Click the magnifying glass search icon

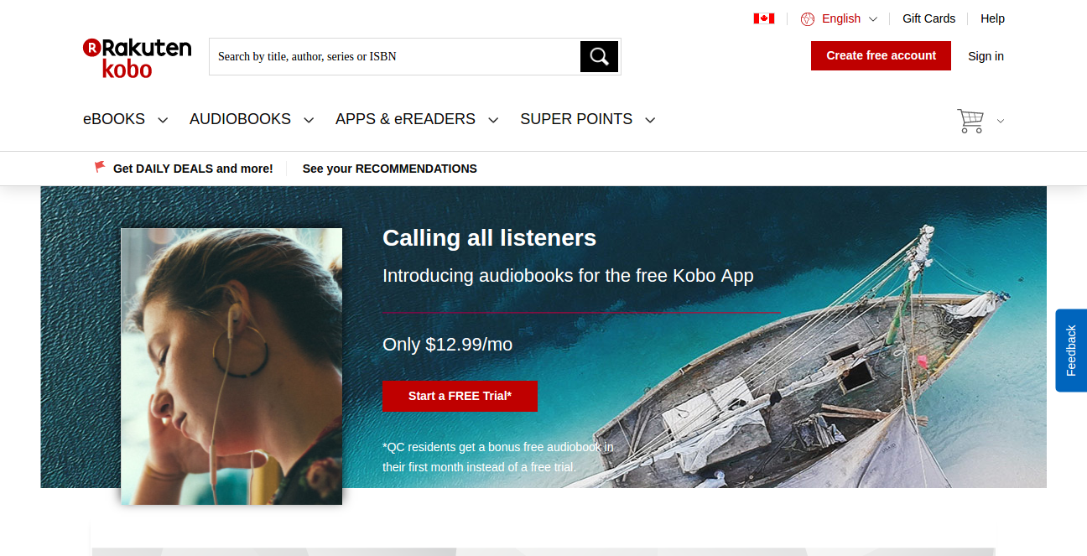point(599,56)
